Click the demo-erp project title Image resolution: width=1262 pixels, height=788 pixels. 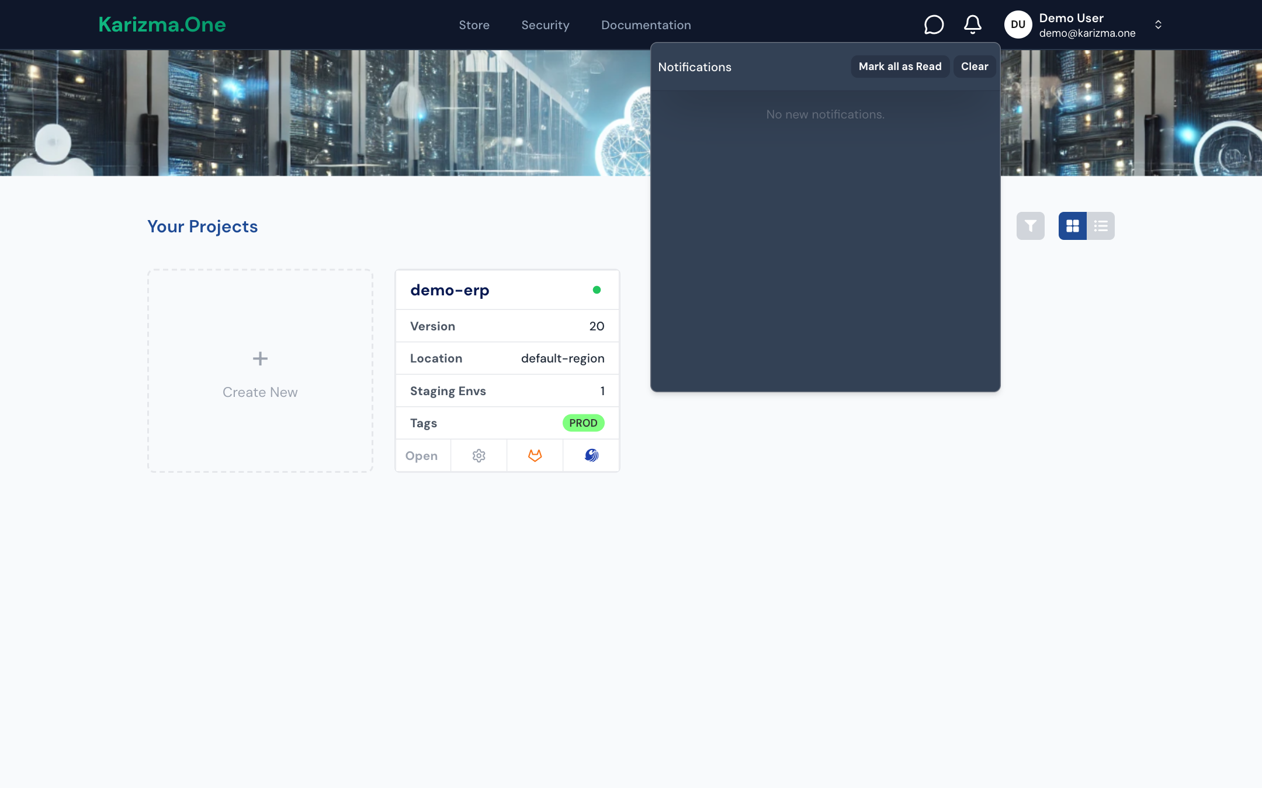click(449, 290)
